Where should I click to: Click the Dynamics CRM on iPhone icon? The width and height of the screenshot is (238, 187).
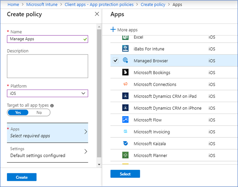[x=125, y=108]
